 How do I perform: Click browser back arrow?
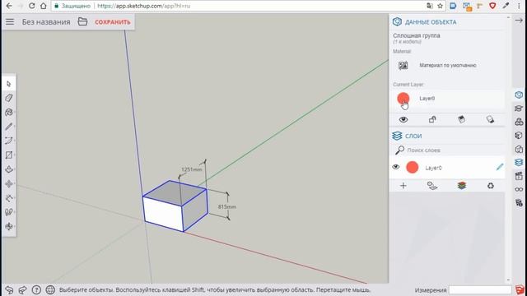9,6
